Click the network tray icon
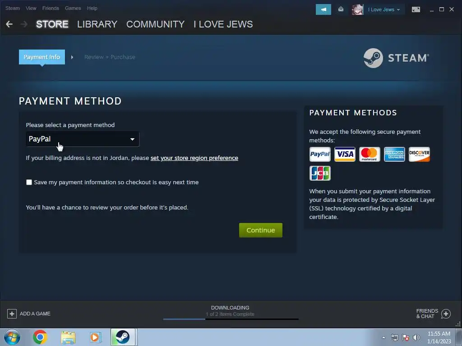The width and height of the screenshot is (462, 346). (394, 337)
